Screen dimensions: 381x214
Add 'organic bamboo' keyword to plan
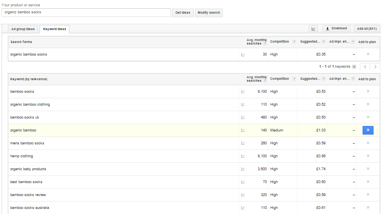(368, 130)
